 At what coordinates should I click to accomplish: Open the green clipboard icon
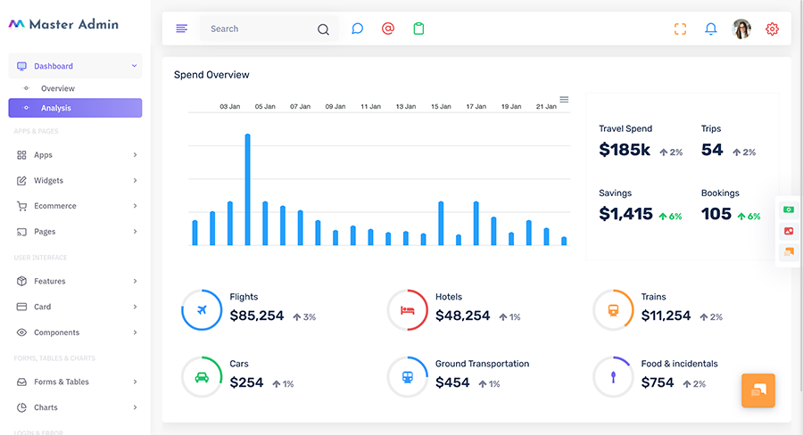click(x=419, y=29)
